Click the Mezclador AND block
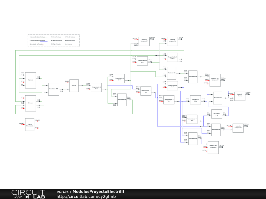The image size is (266, 199). 54,89
